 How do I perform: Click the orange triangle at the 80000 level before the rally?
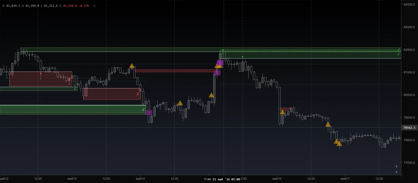point(211,95)
